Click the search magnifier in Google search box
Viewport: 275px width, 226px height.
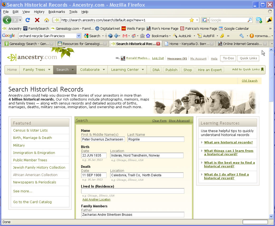pos(250,20)
